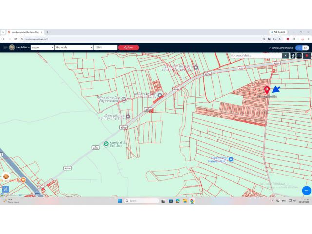Click the red pin locator tool

click(307, 56)
